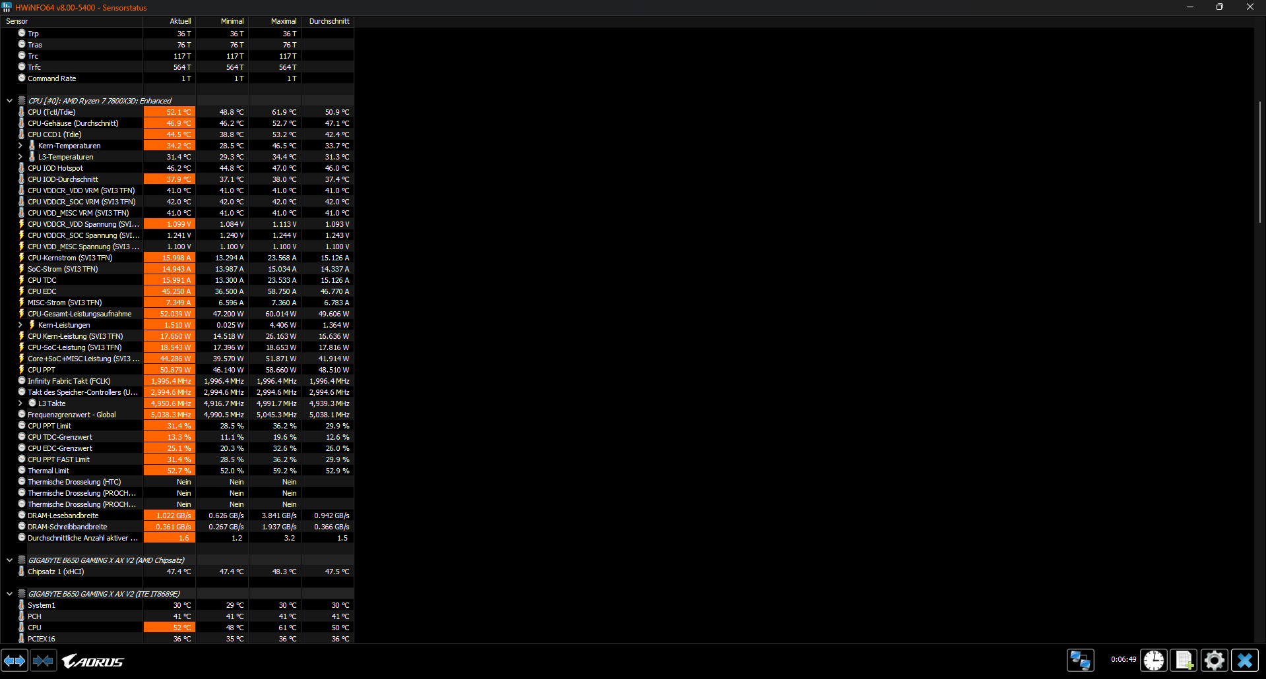Select the CPU EDC-Grenzwert row label

[60, 448]
